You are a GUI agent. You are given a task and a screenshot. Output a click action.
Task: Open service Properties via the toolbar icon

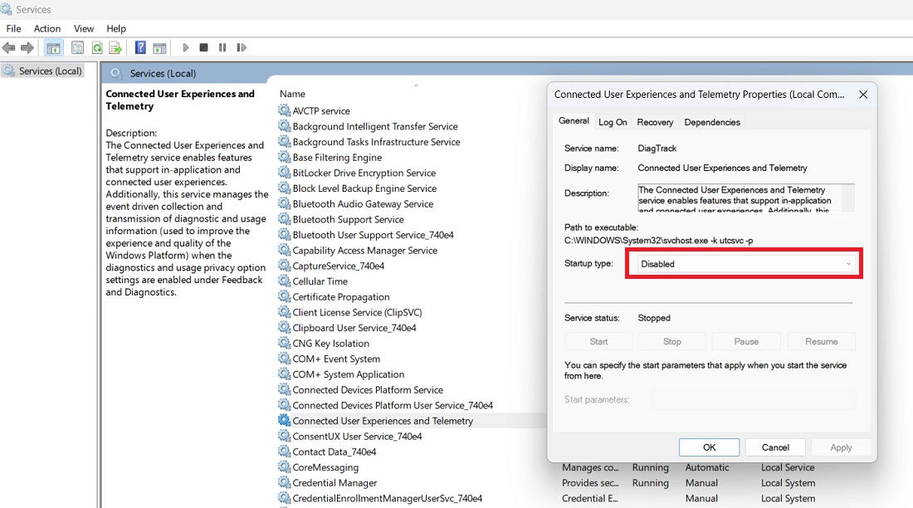77,47
